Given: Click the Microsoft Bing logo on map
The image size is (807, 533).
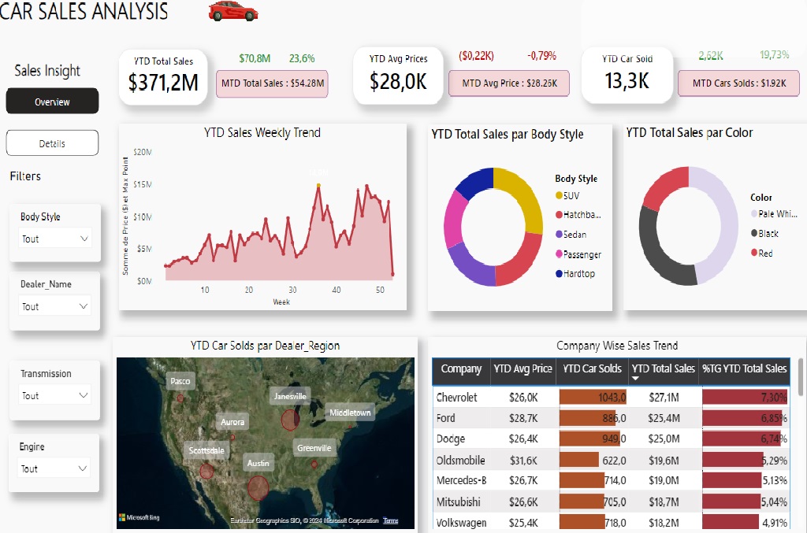Looking at the screenshot, I should pos(139,518).
